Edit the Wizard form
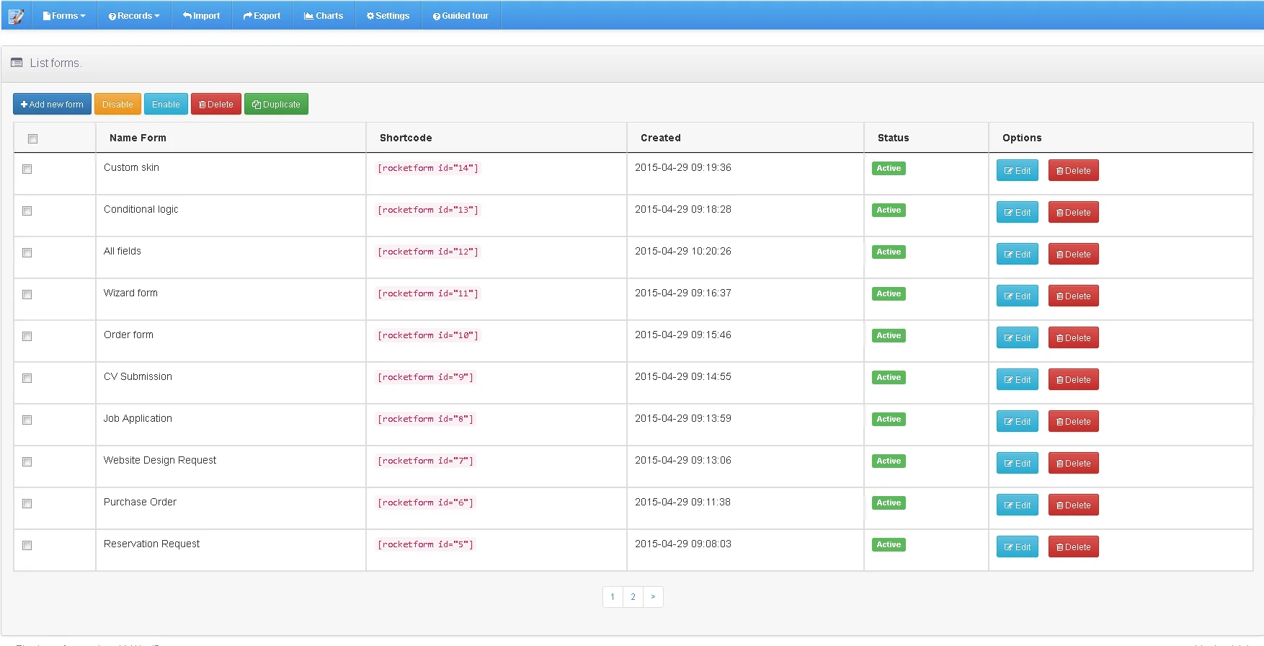The height and width of the screenshot is (646, 1264). tap(1018, 296)
